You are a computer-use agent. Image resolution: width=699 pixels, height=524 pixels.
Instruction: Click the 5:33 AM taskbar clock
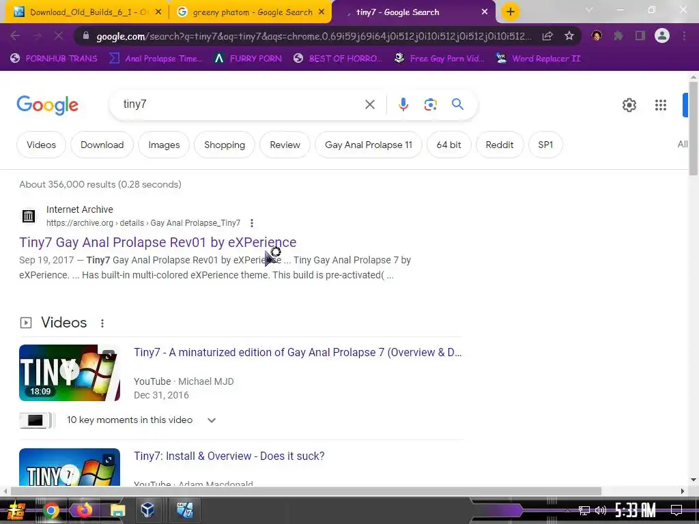(636, 510)
